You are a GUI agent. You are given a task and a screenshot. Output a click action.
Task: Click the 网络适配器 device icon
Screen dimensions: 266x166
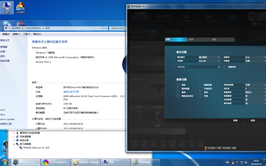pos(17,137)
